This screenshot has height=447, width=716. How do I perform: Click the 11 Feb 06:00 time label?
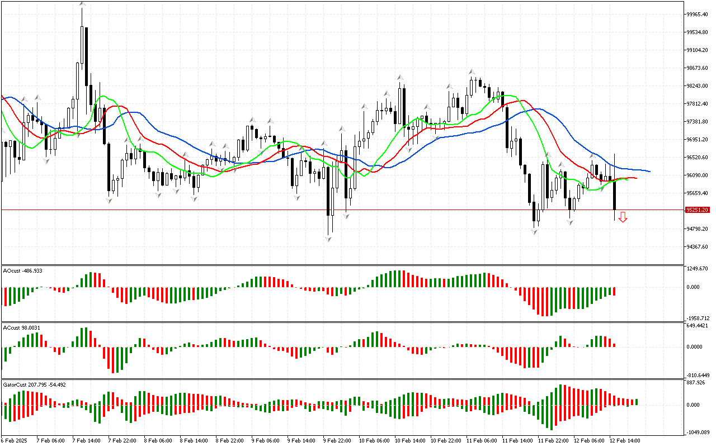[481, 440]
